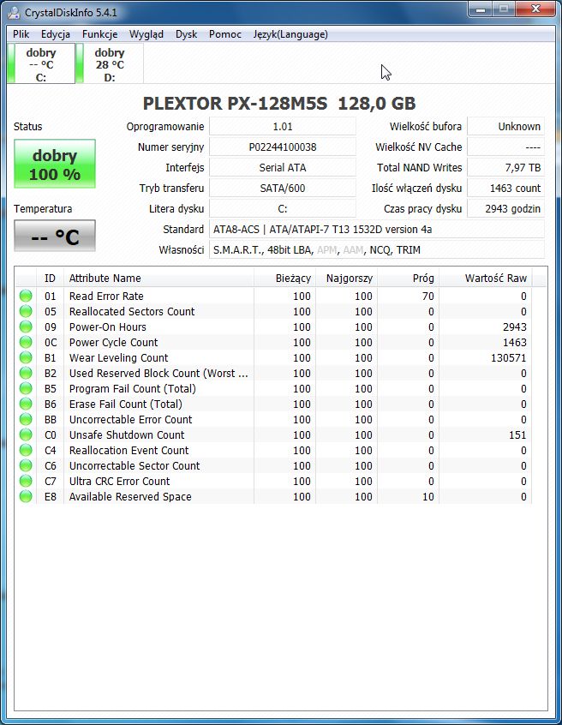Click green status icon for Available Reserved Space

pyautogui.click(x=26, y=496)
